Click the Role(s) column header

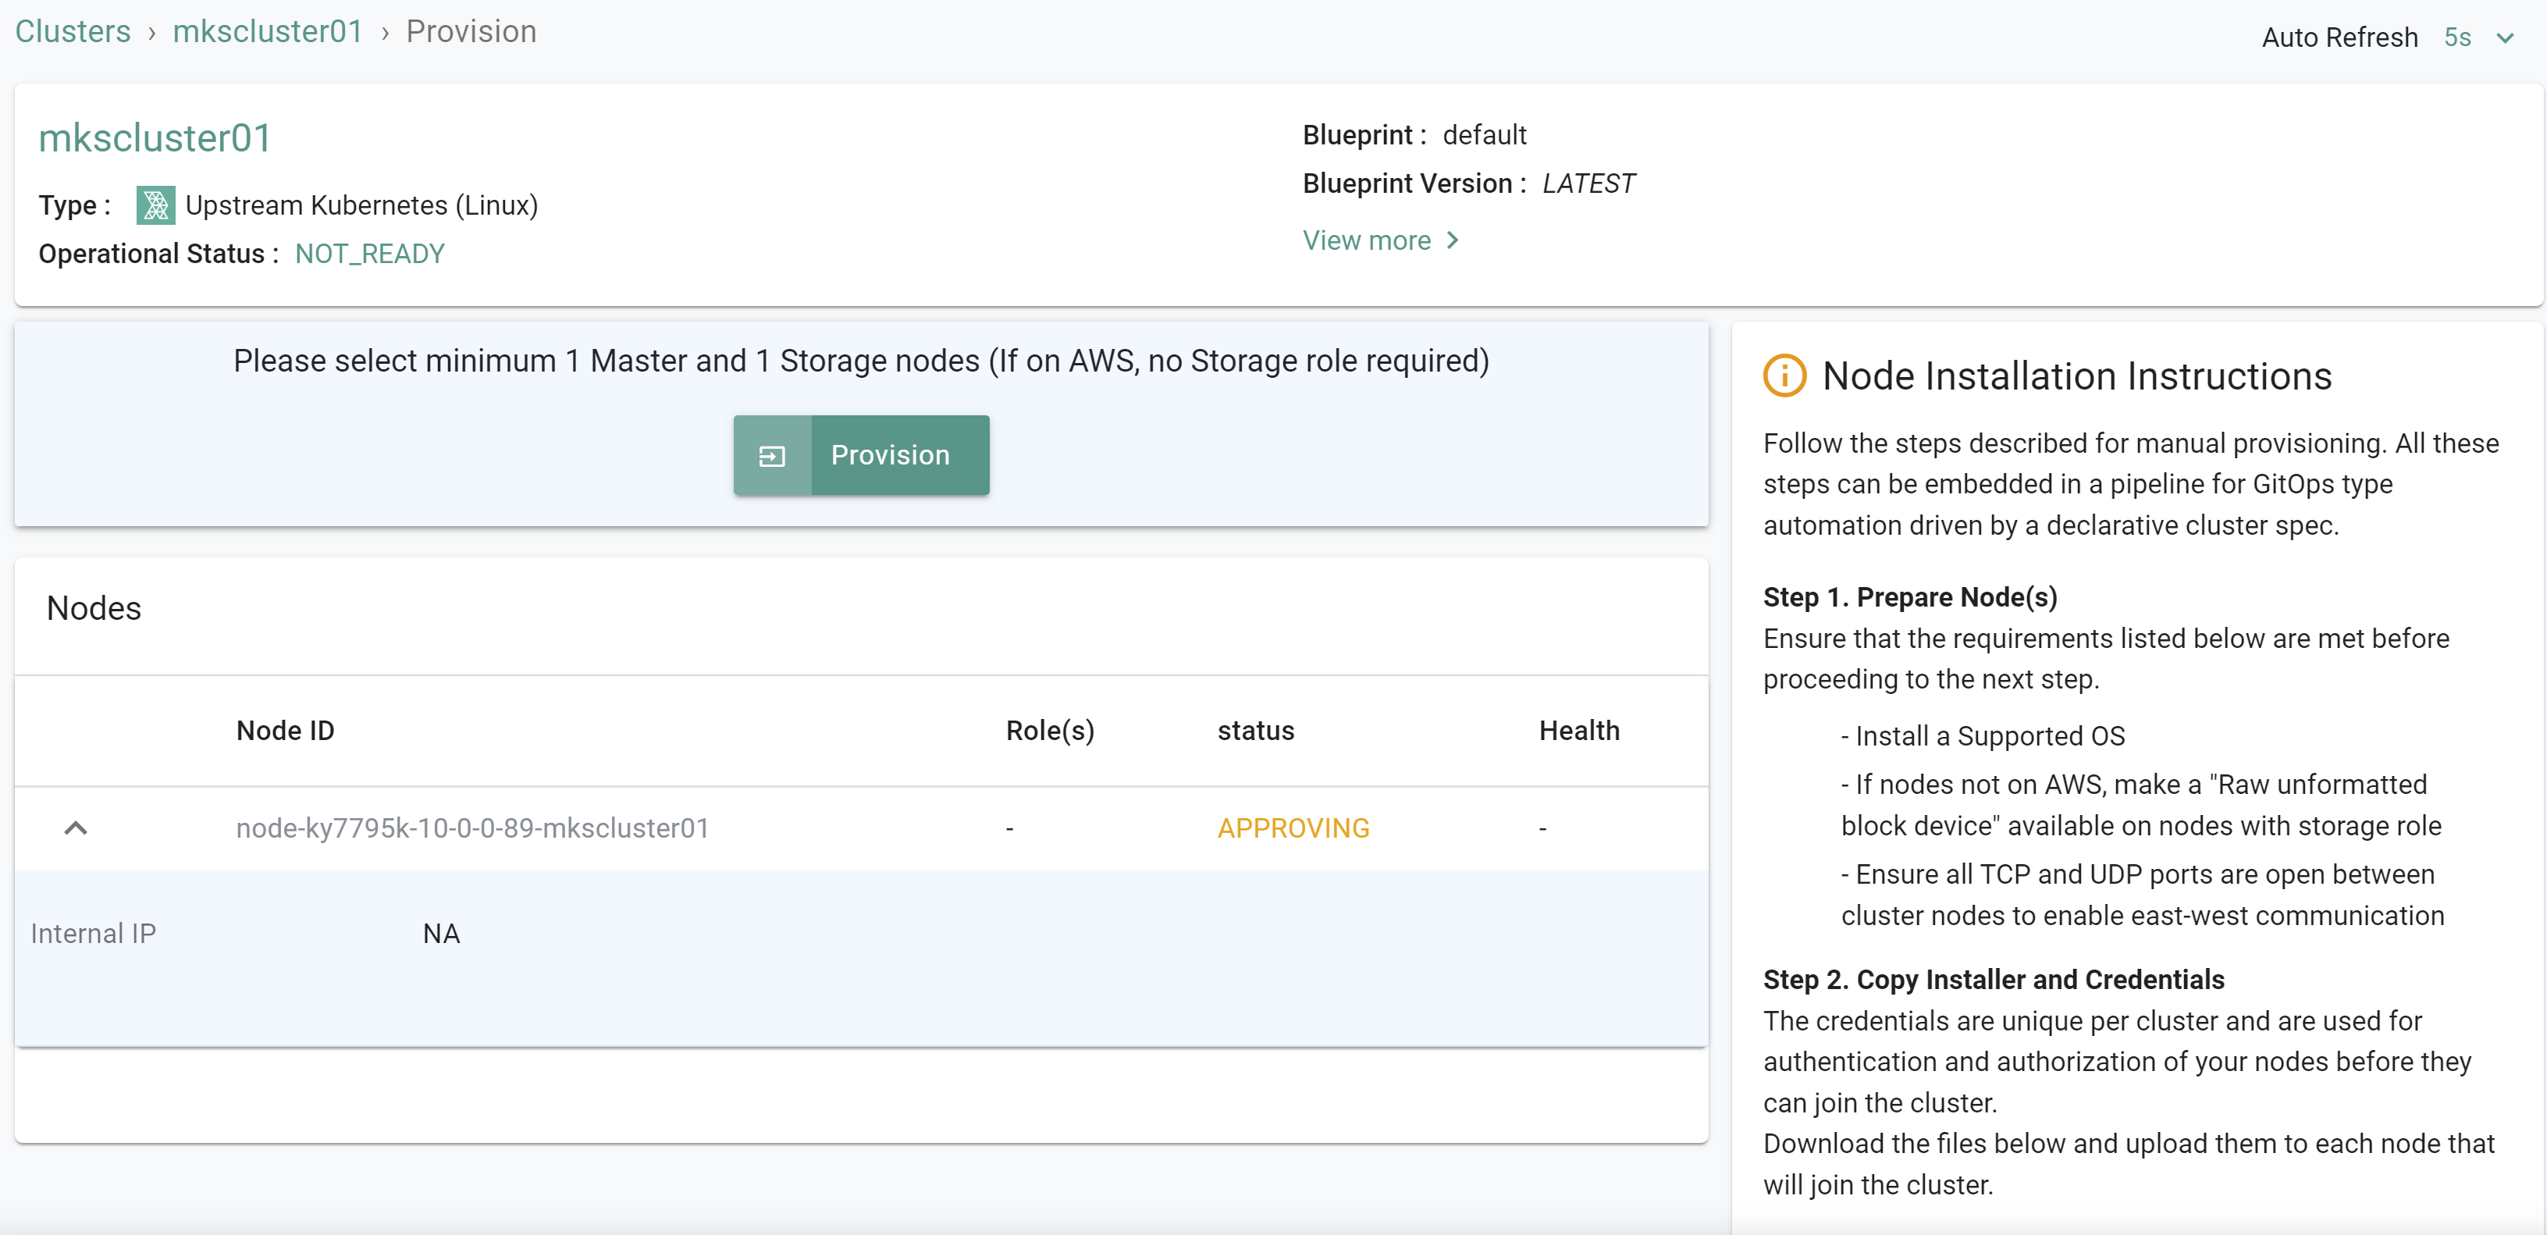pyautogui.click(x=1050, y=731)
